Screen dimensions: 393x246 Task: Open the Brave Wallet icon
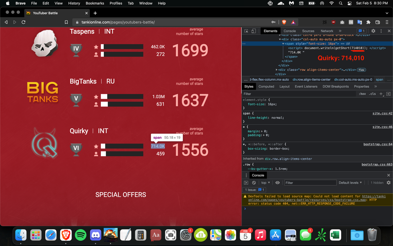(378, 22)
